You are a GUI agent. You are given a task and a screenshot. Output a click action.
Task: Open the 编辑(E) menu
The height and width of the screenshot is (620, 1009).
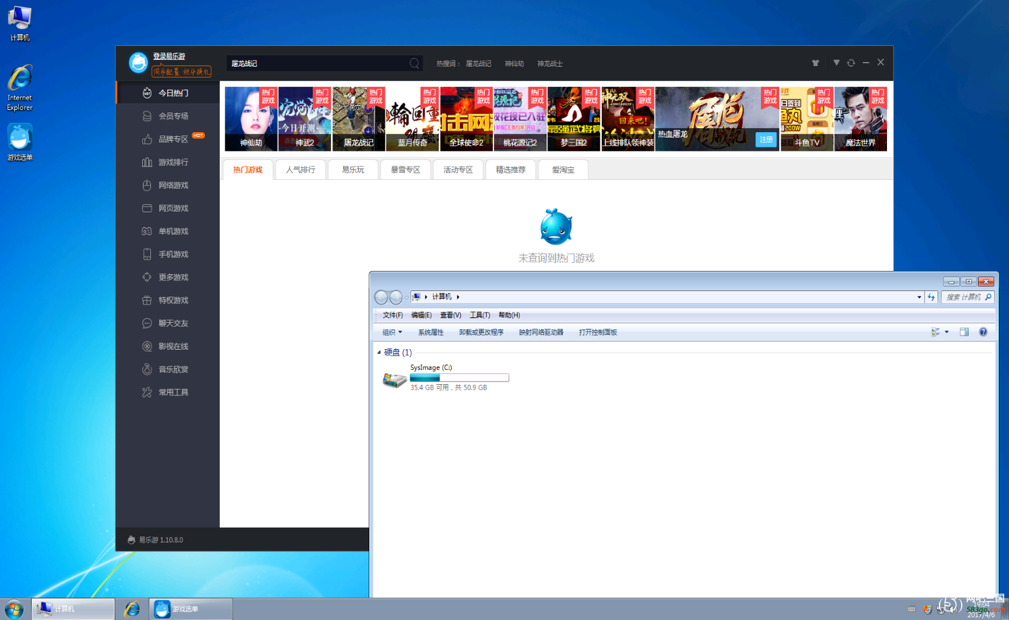(421, 315)
